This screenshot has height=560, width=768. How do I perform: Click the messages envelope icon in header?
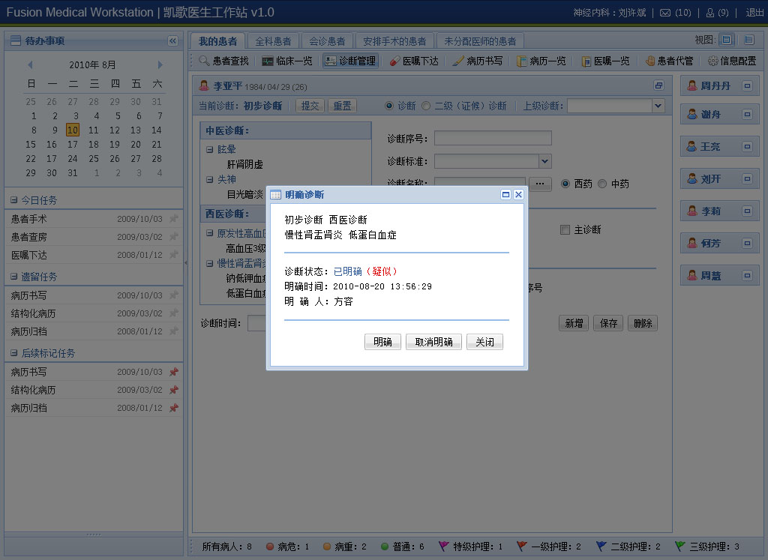pyautogui.click(x=664, y=13)
